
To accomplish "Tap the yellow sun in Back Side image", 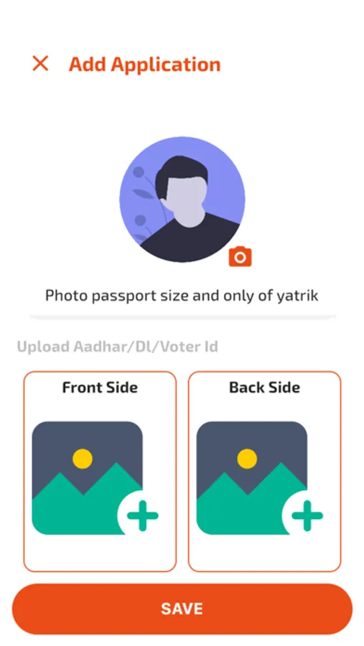I will 247,459.
